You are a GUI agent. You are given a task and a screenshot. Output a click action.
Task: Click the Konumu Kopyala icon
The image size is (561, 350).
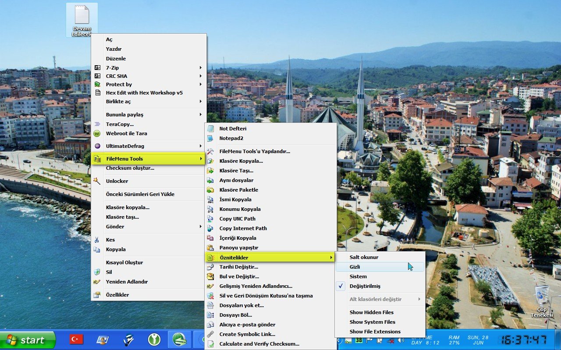pyautogui.click(x=210, y=209)
